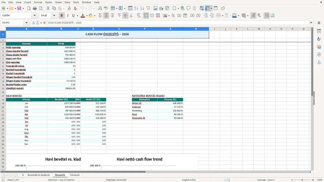Image resolution: width=324 pixels, height=182 pixels.
Task: Open Find and Replace
Action: [100, 8]
